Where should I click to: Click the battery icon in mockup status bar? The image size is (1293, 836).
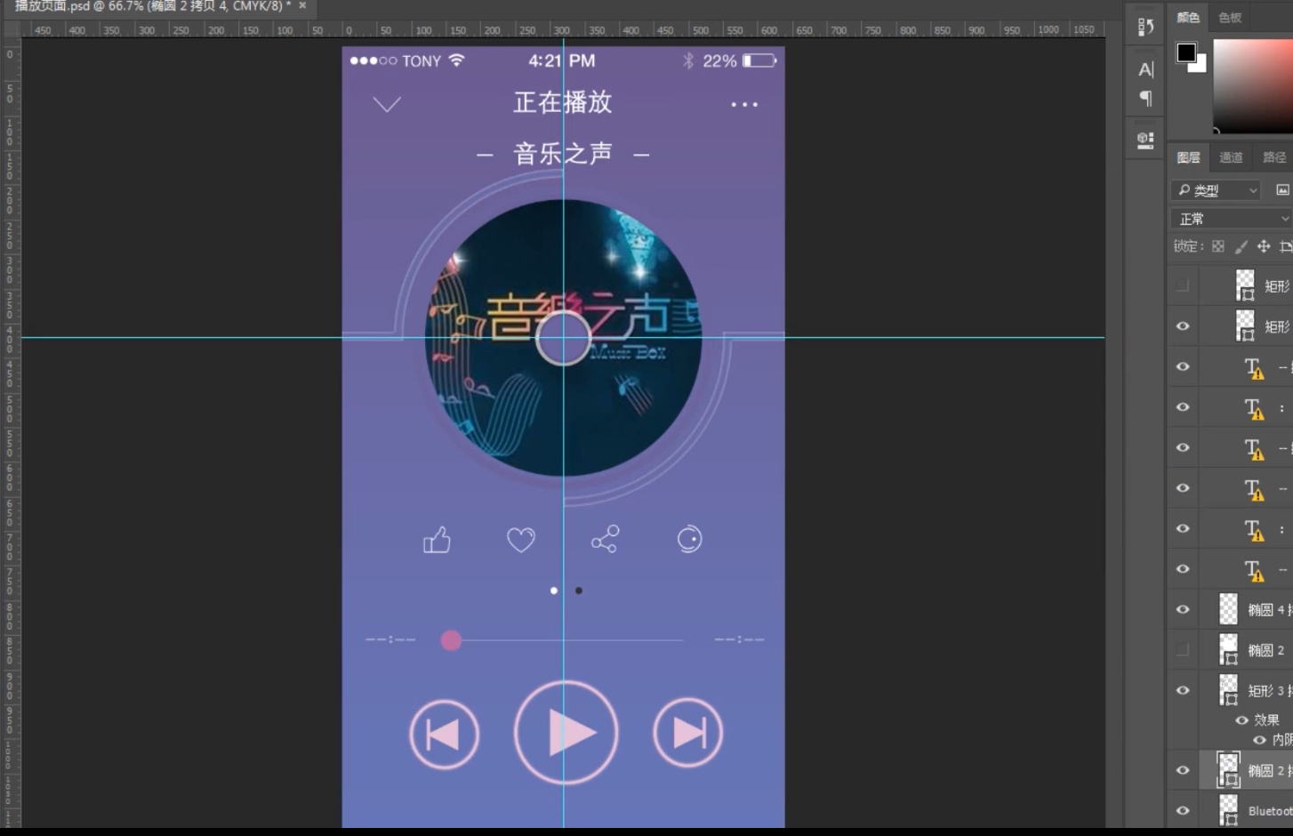coord(759,60)
